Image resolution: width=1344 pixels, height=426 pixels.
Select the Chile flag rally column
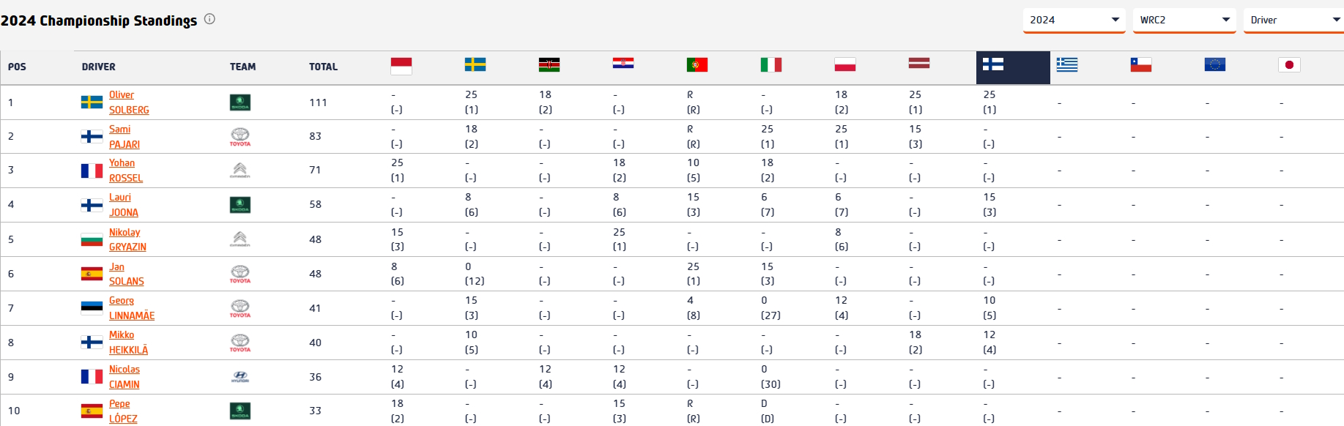[x=1140, y=65]
